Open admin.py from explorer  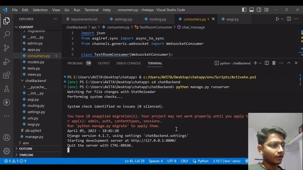[x=38, y=43]
